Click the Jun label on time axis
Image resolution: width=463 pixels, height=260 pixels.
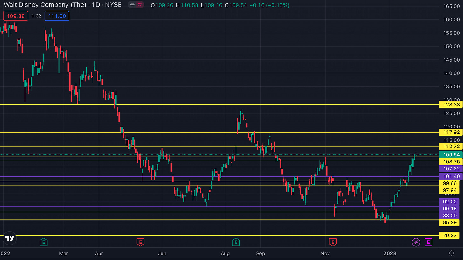point(162,253)
